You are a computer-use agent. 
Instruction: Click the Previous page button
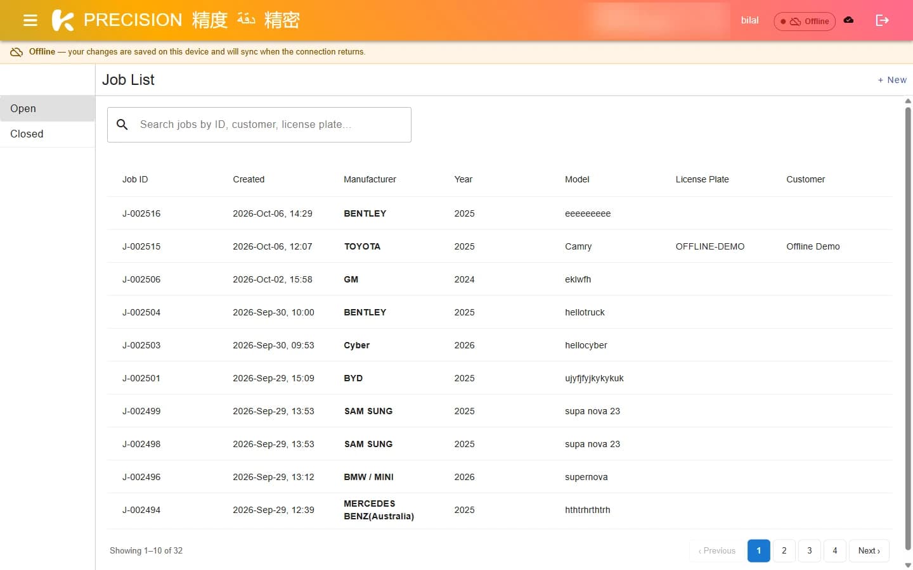click(x=717, y=550)
